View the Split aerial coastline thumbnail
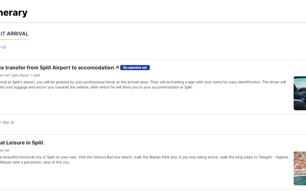This screenshot has height=191, width=306. [x=300, y=168]
